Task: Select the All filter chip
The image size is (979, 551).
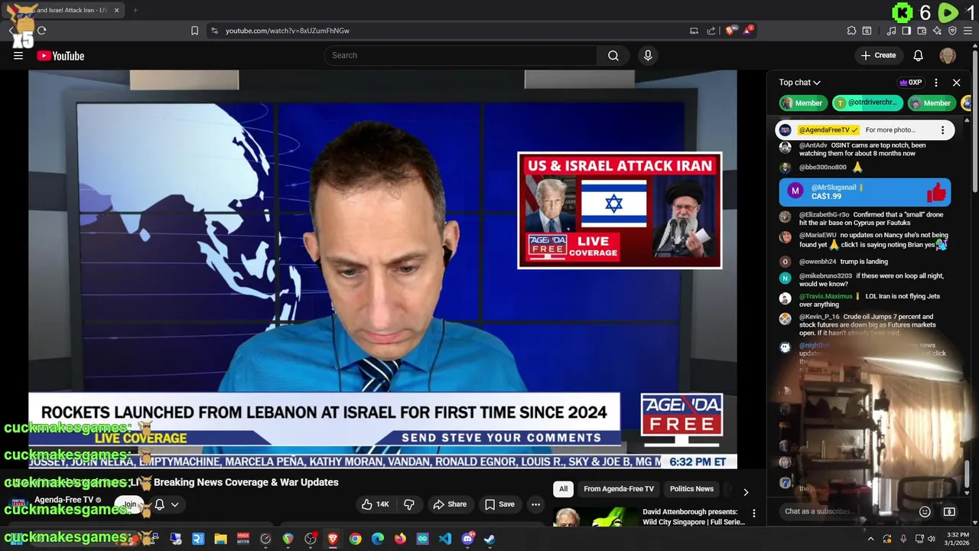Action: coord(563,489)
